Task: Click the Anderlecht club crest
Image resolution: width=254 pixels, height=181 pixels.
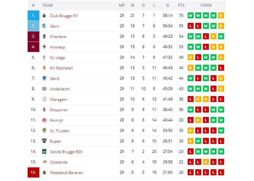Action: [44, 89]
